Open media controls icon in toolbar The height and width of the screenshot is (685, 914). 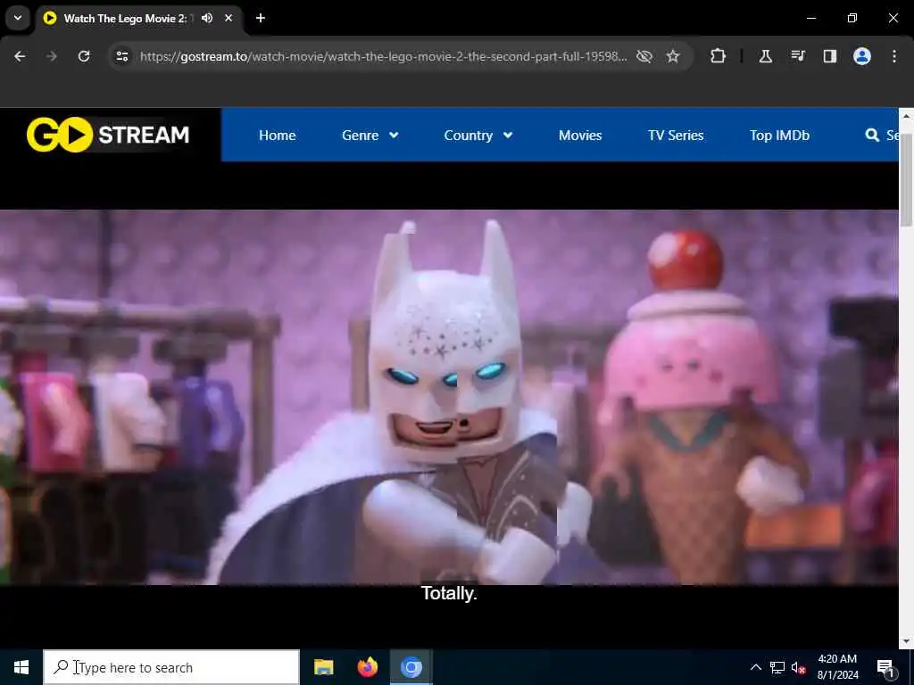[798, 56]
